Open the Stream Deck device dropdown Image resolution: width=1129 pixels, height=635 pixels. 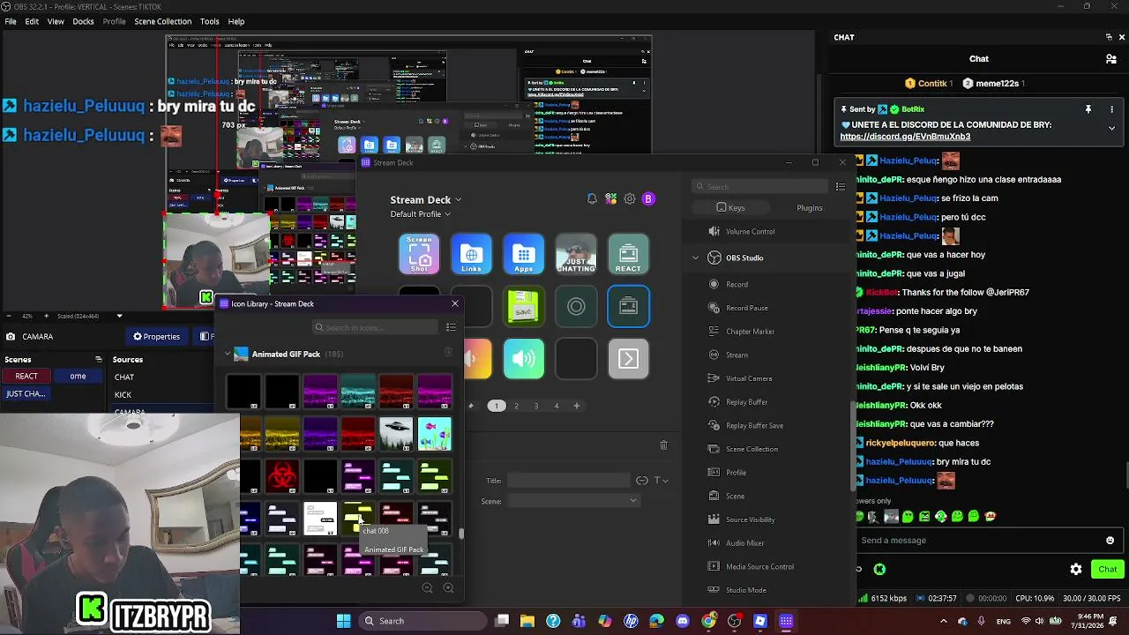click(426, 199)
